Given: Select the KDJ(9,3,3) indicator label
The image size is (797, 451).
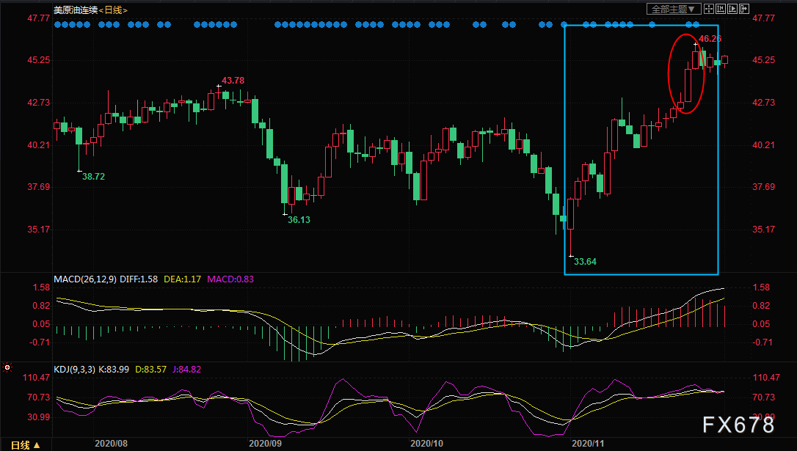Looking at the screenshot, I should coord(74,369).
